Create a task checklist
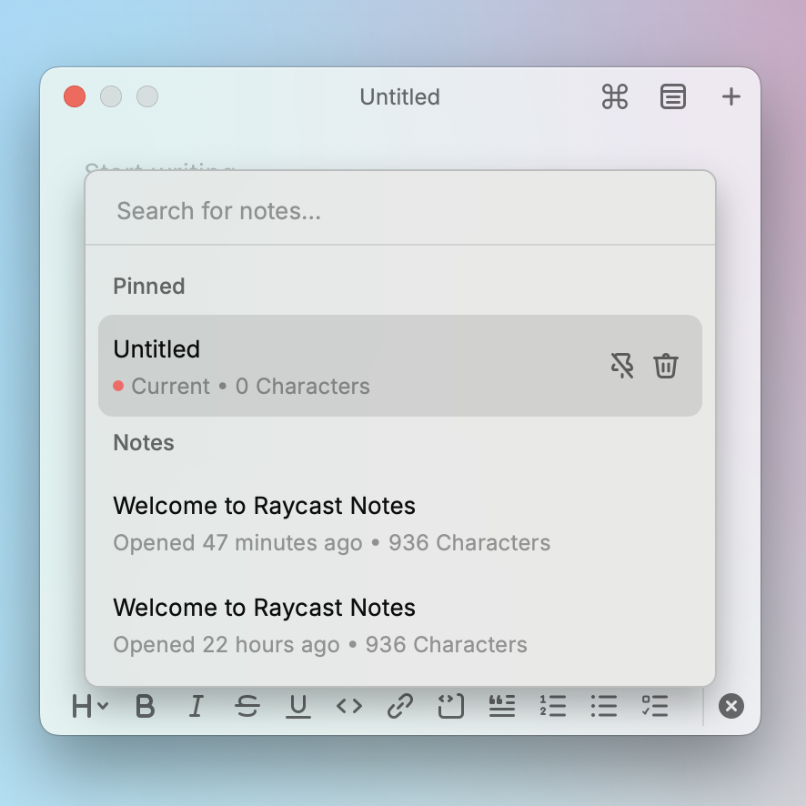806x806 pixels. pos(655,706)
